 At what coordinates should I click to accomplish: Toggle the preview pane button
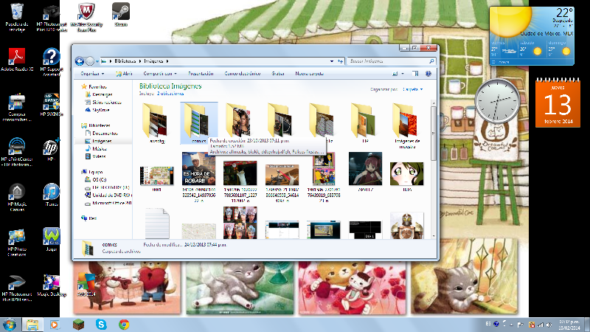(415, 74)
